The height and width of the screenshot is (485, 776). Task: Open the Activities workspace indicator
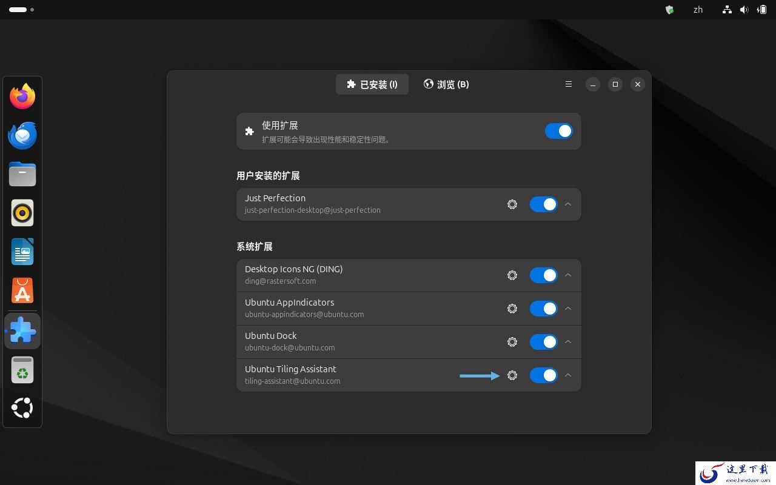coord(21,10)
